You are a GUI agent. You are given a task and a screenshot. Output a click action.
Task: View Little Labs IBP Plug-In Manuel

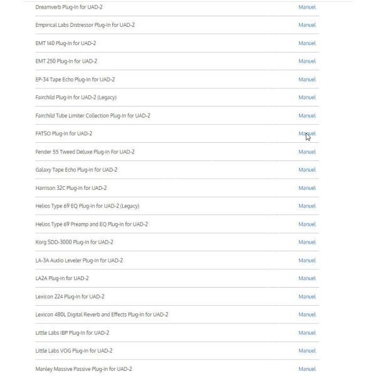tap(307, 333)
